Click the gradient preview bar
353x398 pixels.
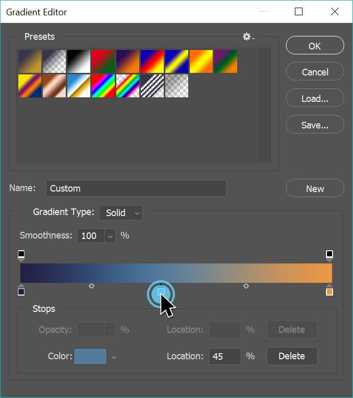pos(176,273)
